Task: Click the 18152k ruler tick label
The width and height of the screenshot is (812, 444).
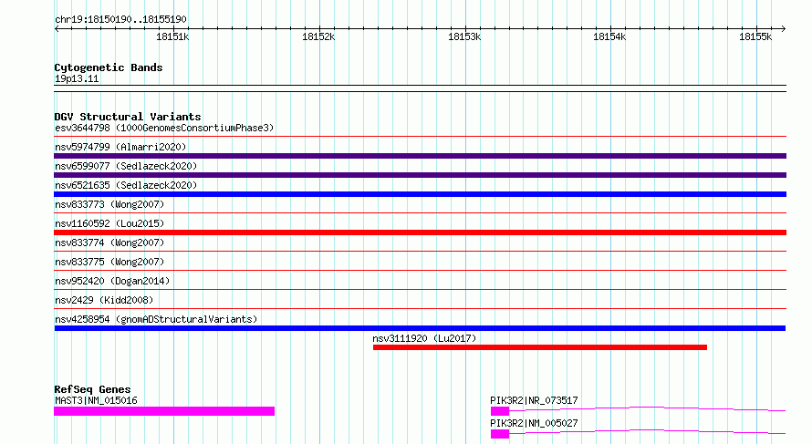Action: [318, 36]
